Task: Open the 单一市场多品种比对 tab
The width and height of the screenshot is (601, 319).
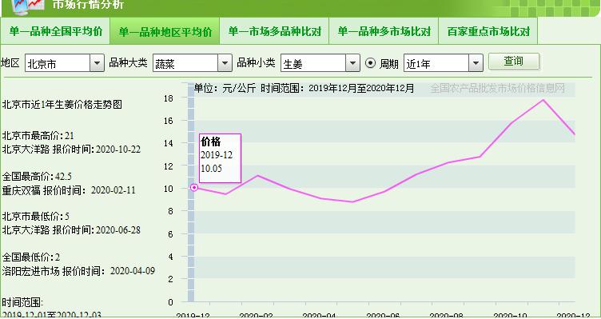Action: [274, 31]
